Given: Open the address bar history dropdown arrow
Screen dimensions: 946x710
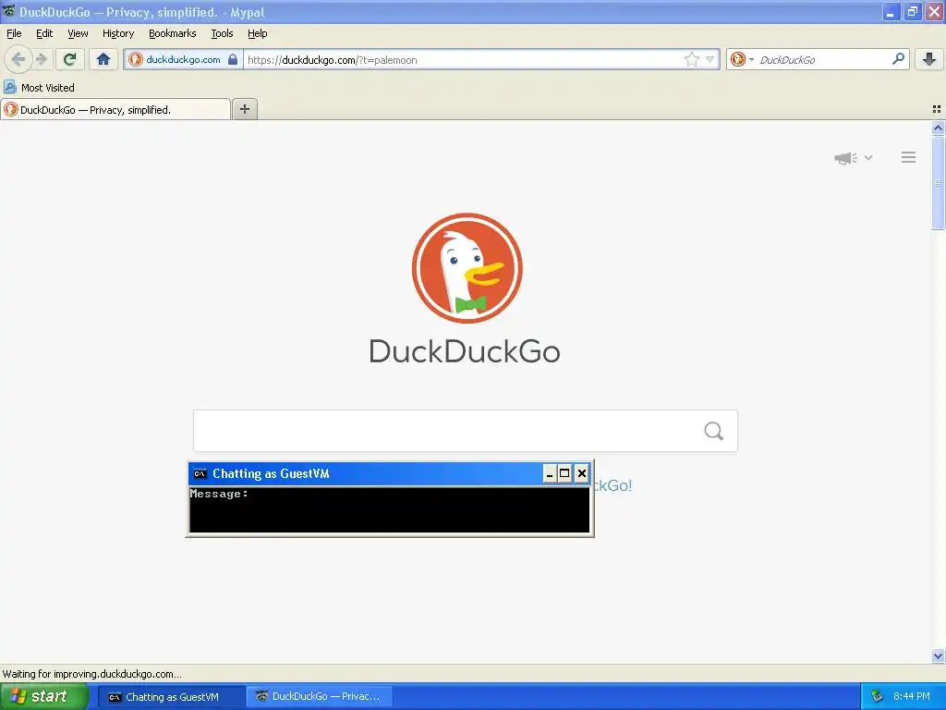Looking at the screenshot, I should coord(710,59).
